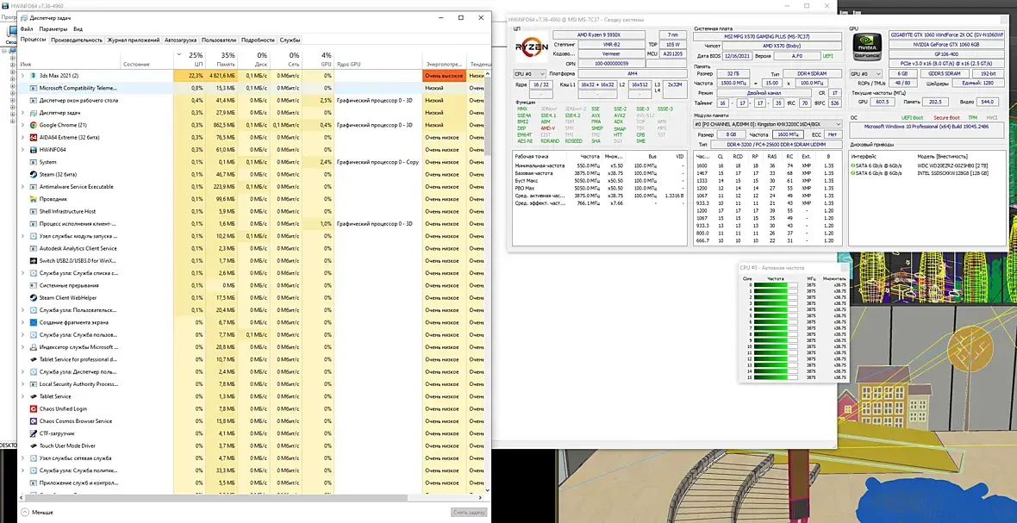Expand the Диспетчер задач process group

(23, 113)
